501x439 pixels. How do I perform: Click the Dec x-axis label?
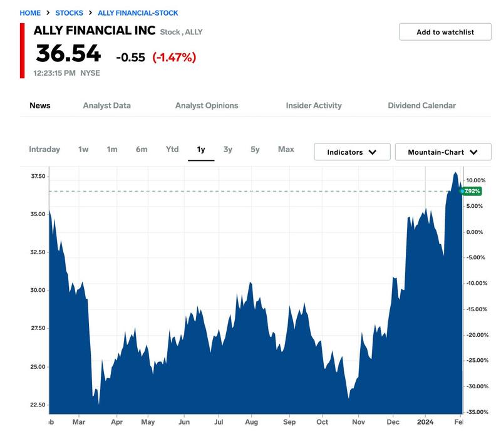pyautogui.click(x=393, y=422)
